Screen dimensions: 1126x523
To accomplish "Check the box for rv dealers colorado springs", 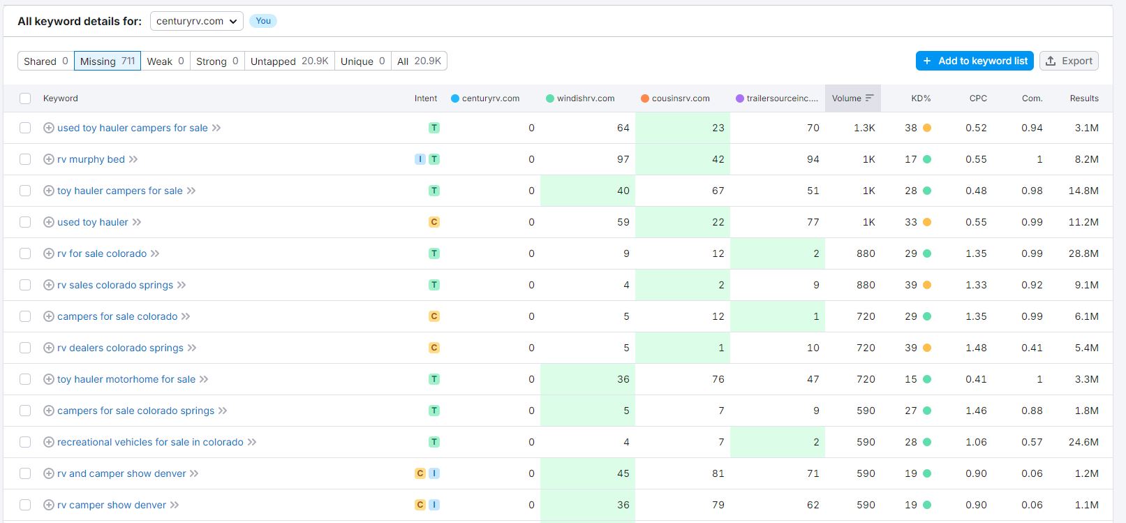I will [25, 348].
